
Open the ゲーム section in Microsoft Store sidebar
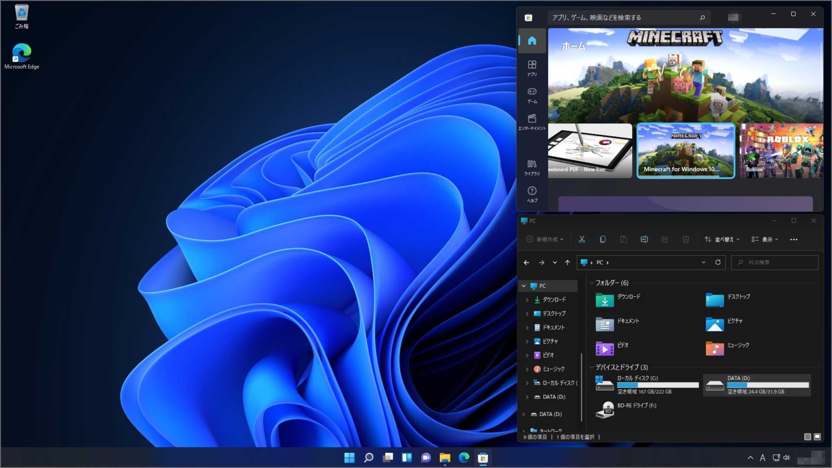pyautogui.click(x=531, y=95)
